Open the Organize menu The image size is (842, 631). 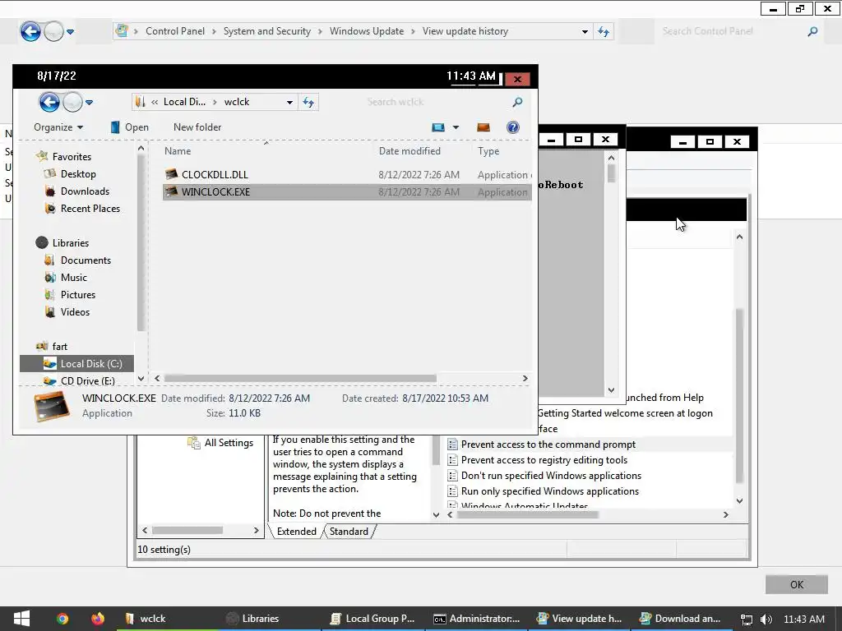[58, 127]
